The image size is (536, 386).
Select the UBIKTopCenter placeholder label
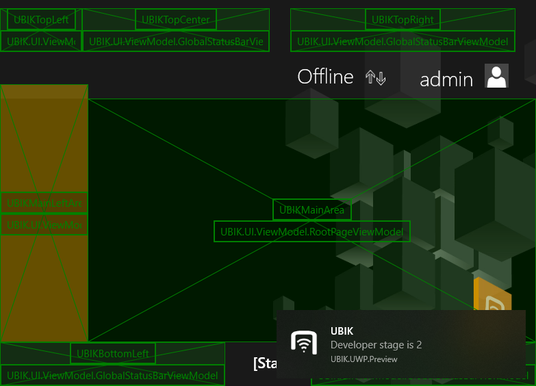[x=176, y=20]
